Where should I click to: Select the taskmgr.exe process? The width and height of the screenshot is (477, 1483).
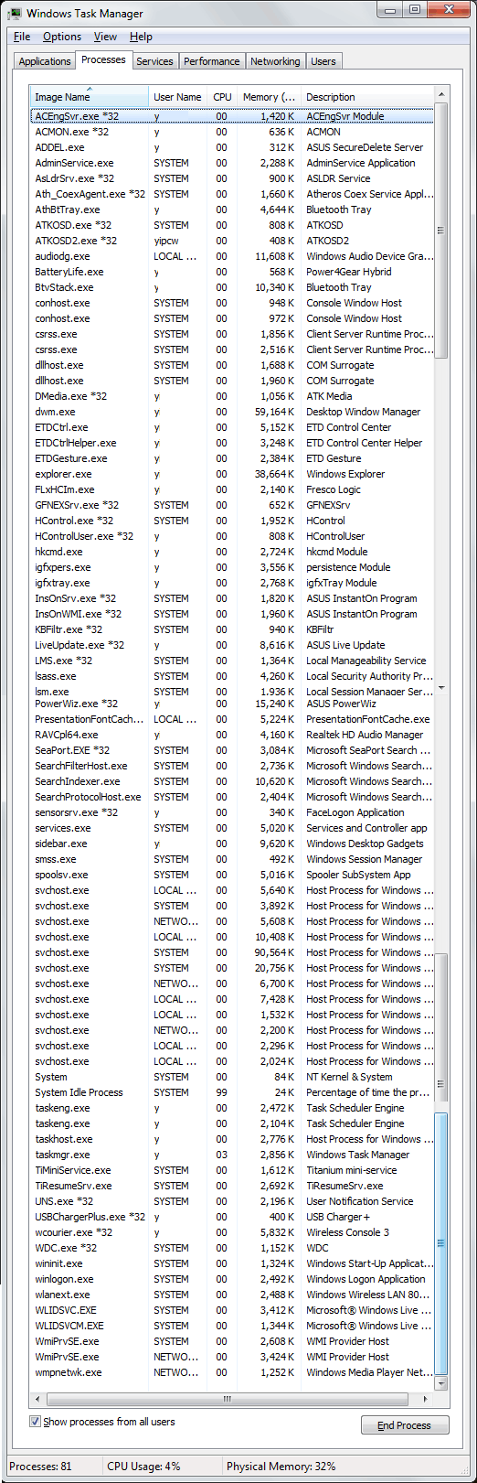(x=232, y=1155)
